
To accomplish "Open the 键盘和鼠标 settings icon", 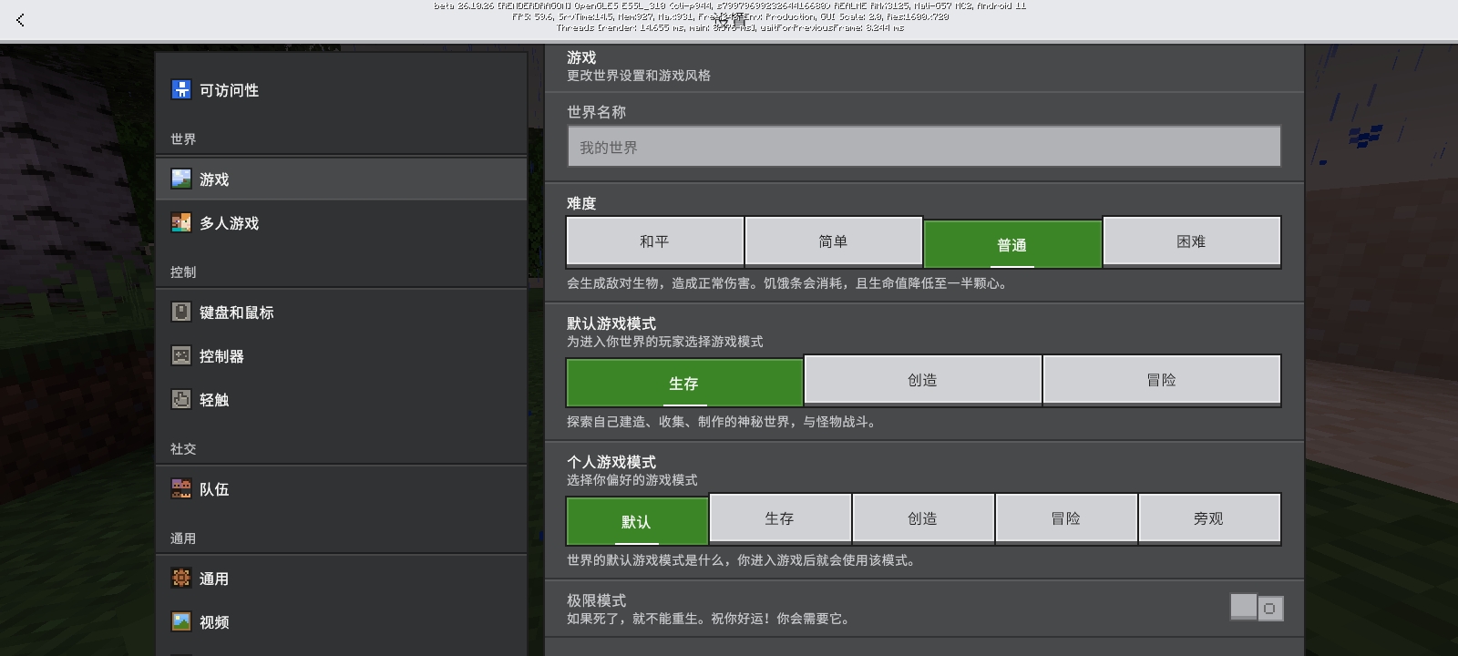I will pos(181,312).
